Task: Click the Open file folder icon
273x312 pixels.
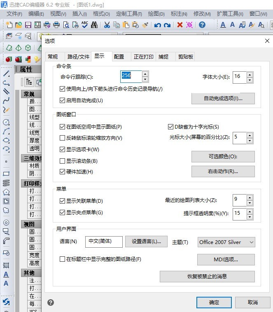Action: click(19, 25)
